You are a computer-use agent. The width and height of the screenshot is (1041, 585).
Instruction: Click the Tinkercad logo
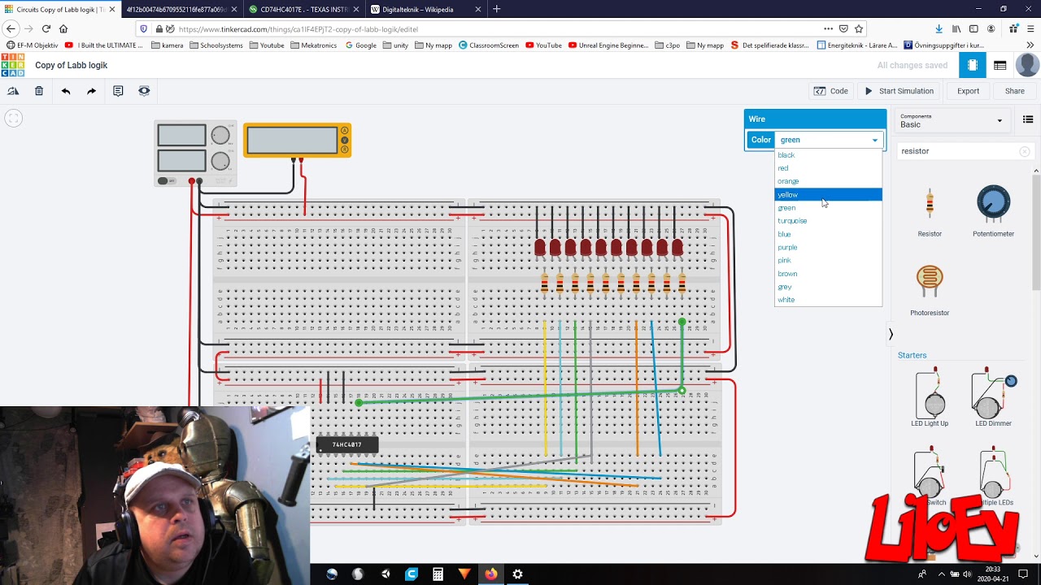(x=12, y=65)
